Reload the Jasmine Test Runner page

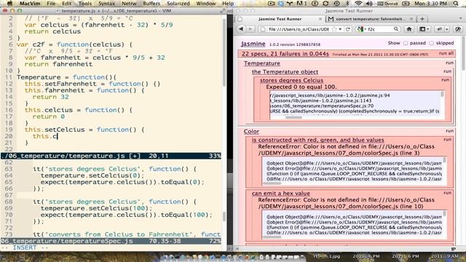(348, 29)
